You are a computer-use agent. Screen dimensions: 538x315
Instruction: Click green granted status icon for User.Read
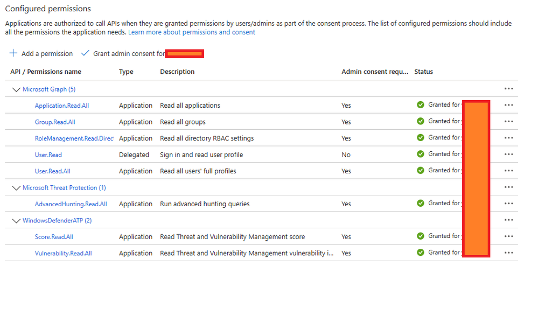pyautogui.click(x=420, y=154)
